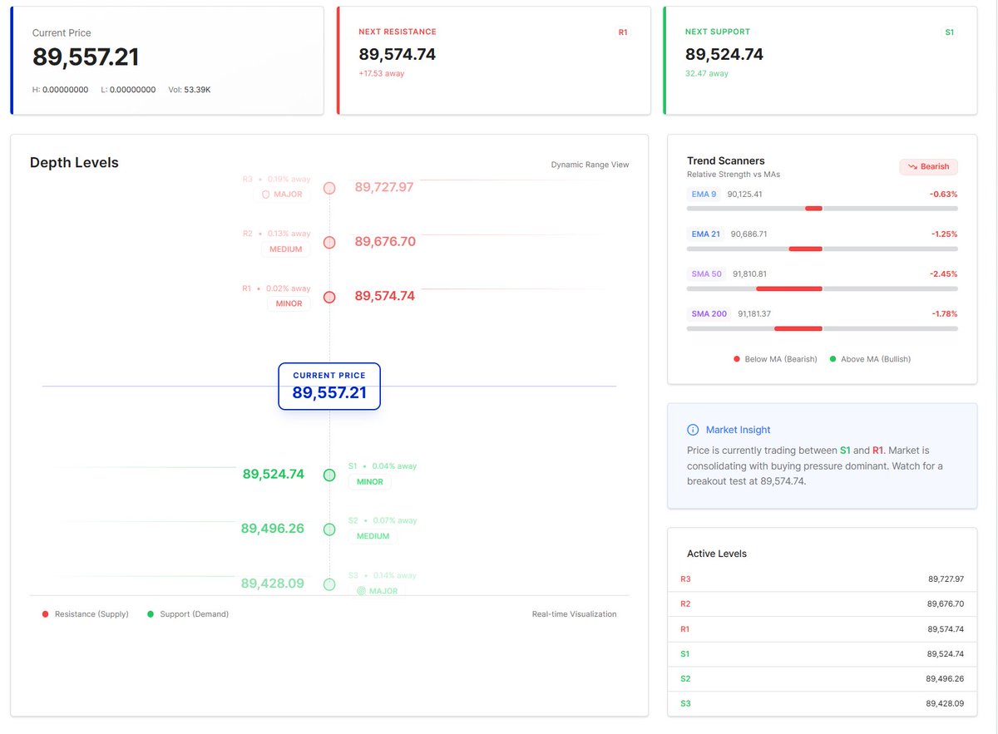Click the Trend Scanners heading

point(726,160)
